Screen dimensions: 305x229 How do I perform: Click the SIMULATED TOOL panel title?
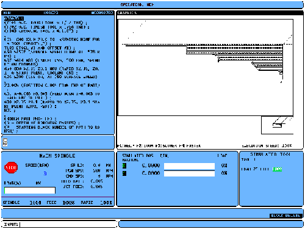click(270, 154)
